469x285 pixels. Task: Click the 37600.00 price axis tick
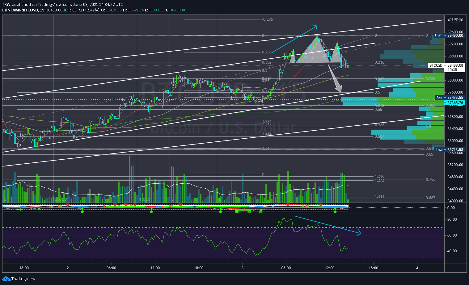(x=455, y=92)
